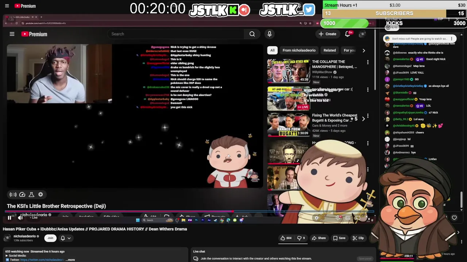Select the From nicholasdeorio chip
The height and width of the screenshot is (262, 467).
pos(299,50)
